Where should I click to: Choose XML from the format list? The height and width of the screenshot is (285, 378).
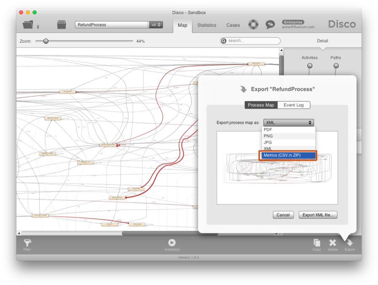pyautogui.click(x=289, y=149)
